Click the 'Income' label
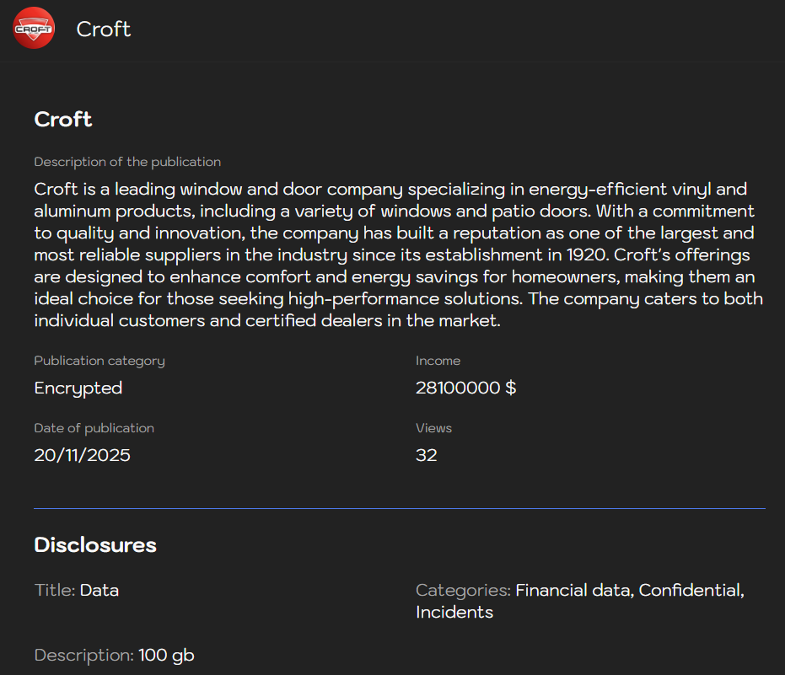Viewport: 785px width, 675px height. point(438,361)
